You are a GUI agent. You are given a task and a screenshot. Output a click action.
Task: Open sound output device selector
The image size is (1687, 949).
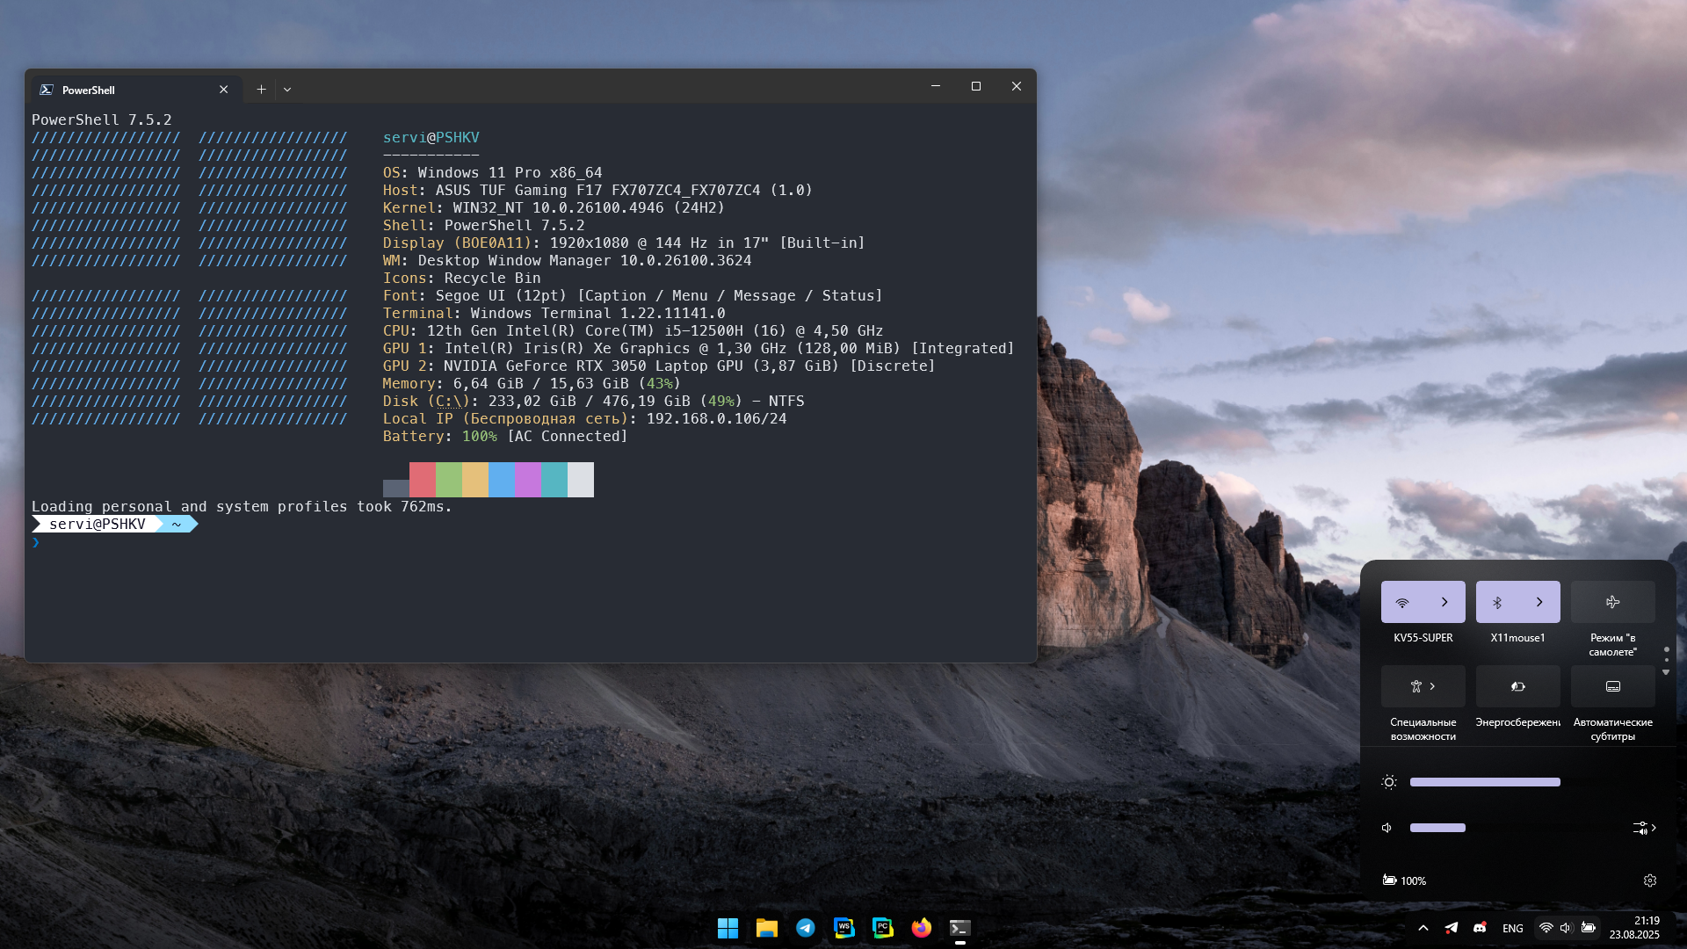click(1645, 828)
